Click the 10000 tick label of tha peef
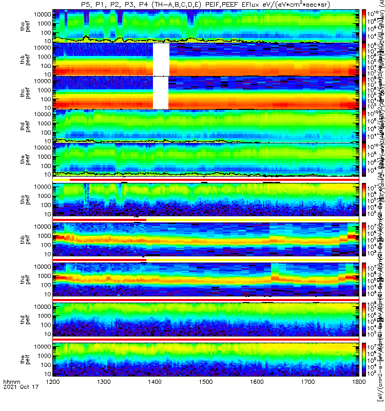385x411 pixels. pyautogui.click(x=43, y=14)
